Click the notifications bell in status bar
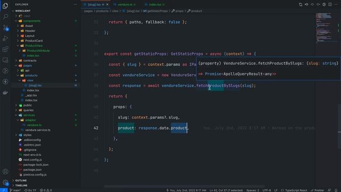The image size is (341, 192). click(336, 190)
